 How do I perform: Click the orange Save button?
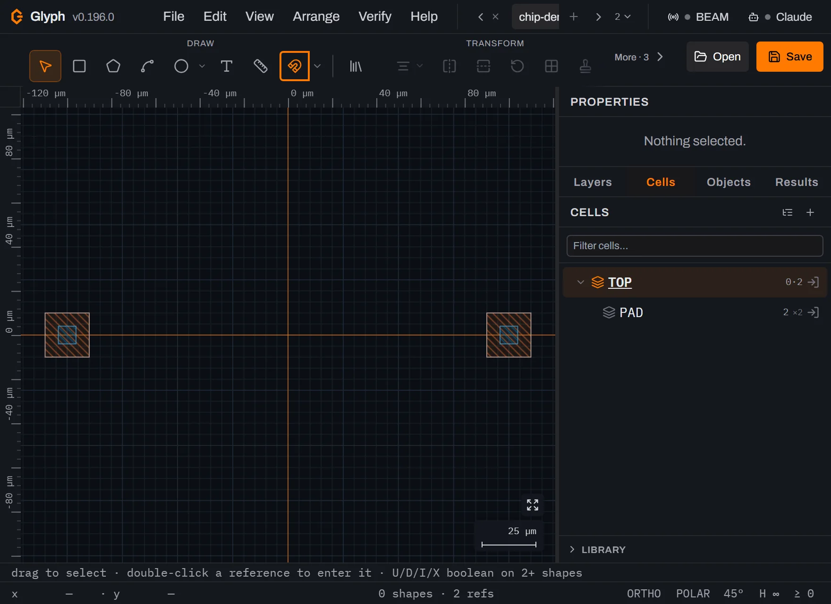point(790,57)
